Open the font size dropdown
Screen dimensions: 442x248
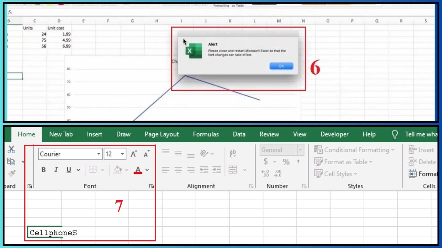coord(122,154)
